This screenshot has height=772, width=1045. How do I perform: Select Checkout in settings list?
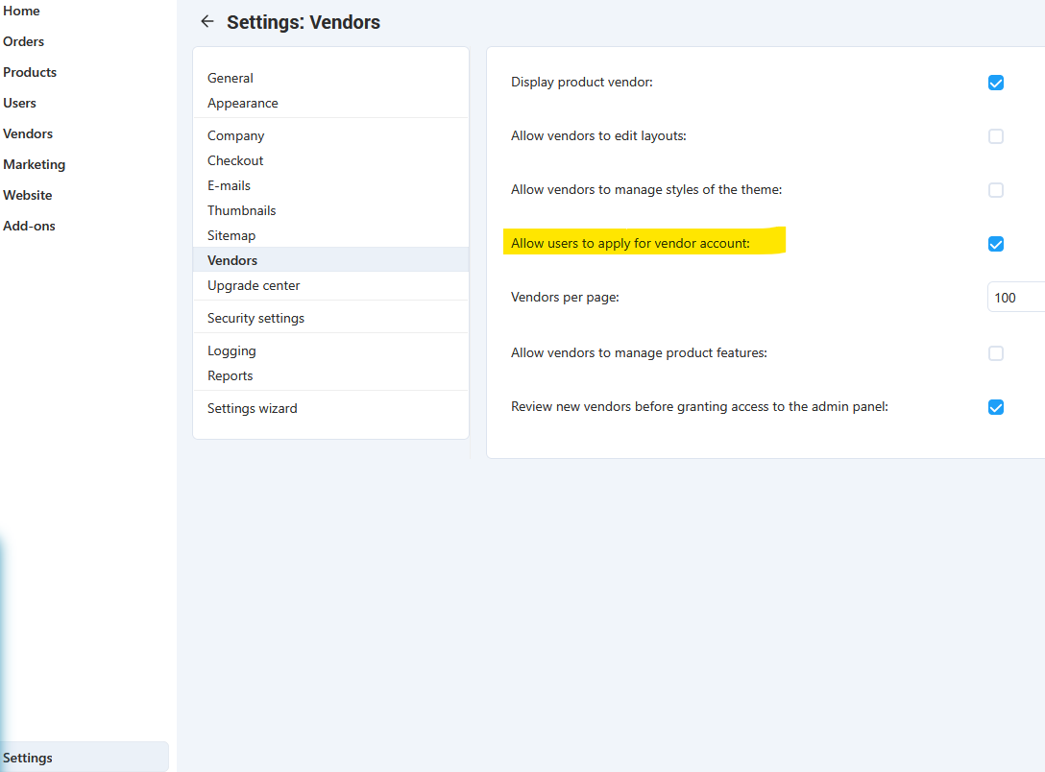[x=235, y=160]
